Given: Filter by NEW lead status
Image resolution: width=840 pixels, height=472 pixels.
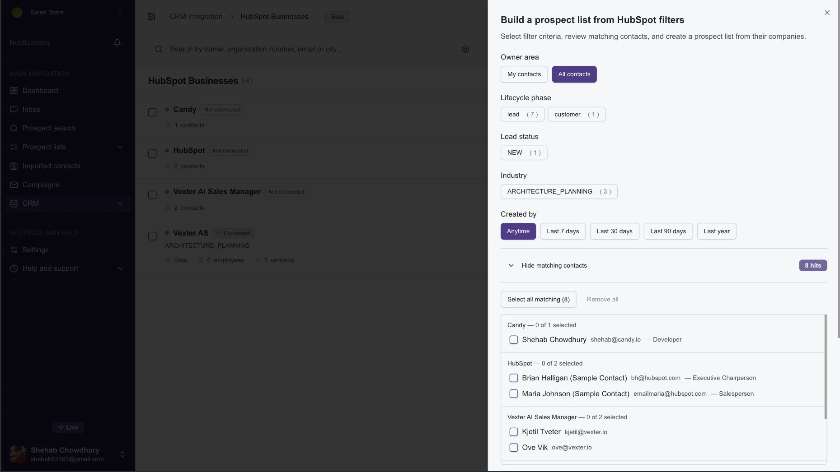Looking at the screenshot, I should [x=524, y=153].
